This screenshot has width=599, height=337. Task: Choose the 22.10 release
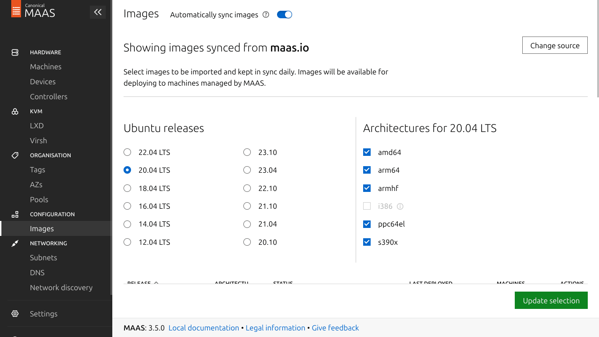point(247,188)
